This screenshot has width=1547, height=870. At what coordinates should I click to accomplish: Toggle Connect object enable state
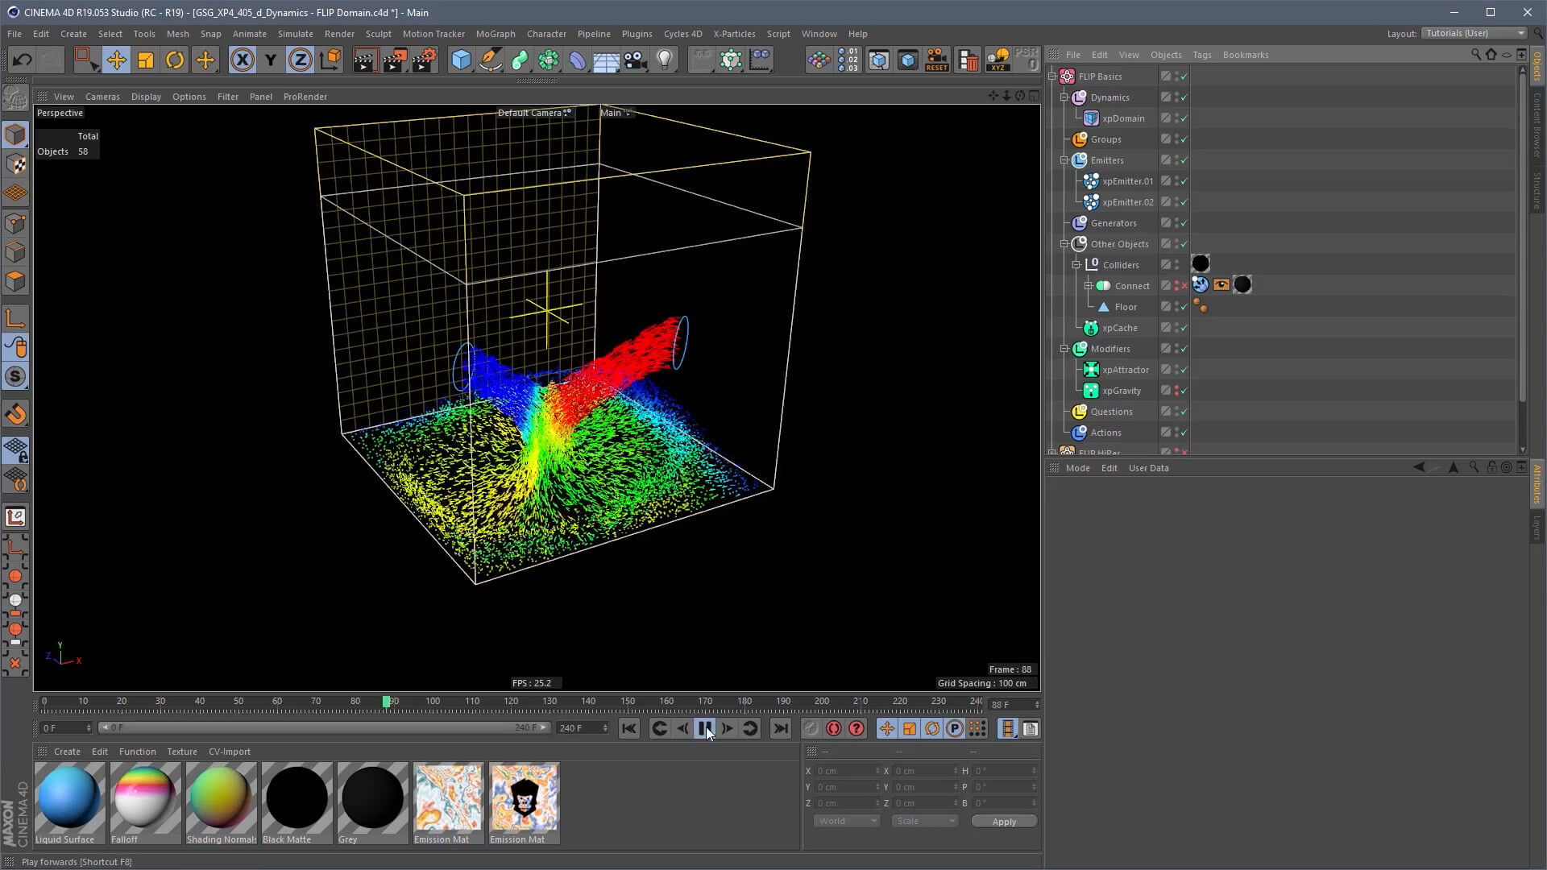[1184, 286]
